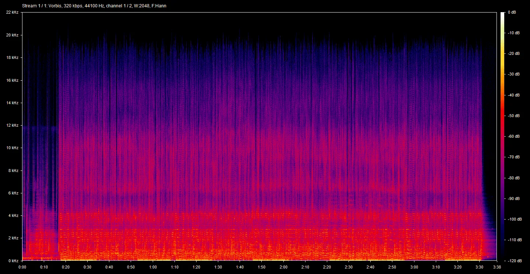Select the 0:50 time label
Viewport: 530px width, 274px height.
(x=131, y=267)
